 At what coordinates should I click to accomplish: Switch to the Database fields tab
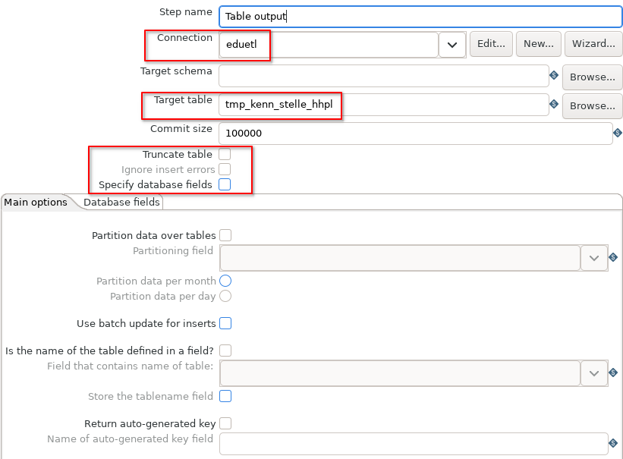[121, 203]
